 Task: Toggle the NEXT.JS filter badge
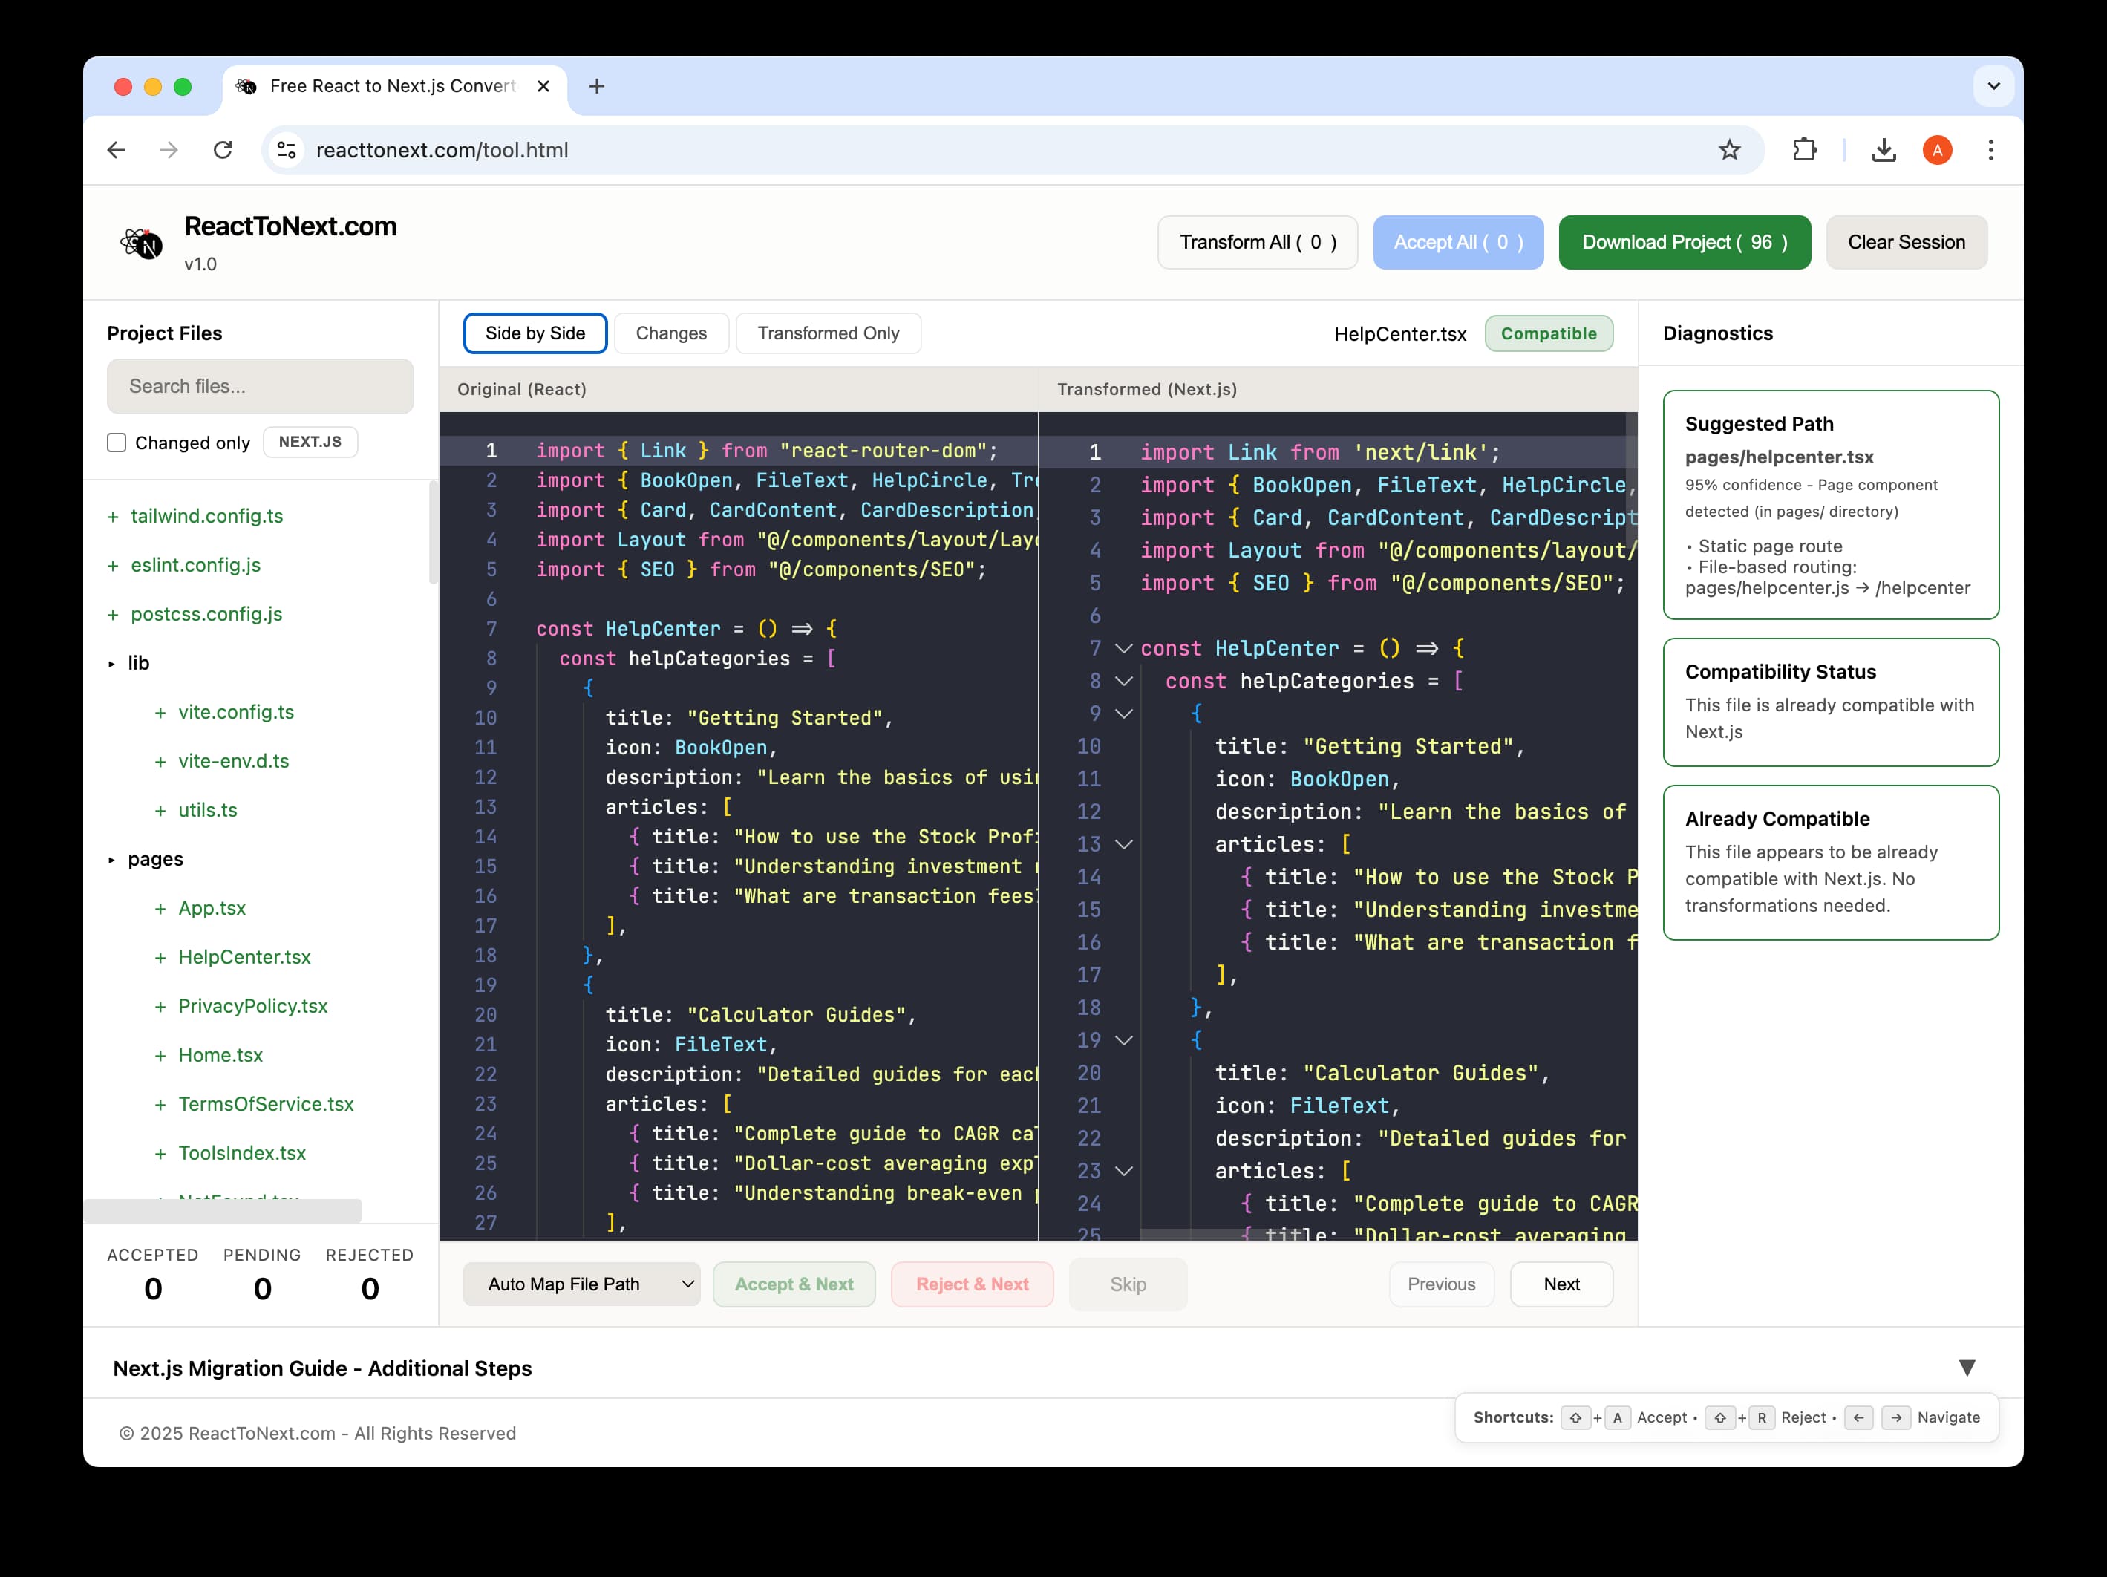point(310,441)
